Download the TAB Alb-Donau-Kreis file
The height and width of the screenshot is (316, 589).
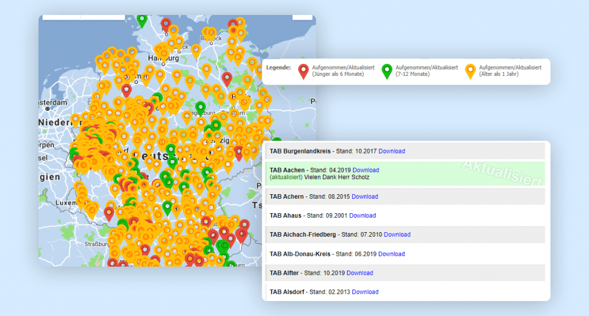[391, 254]
